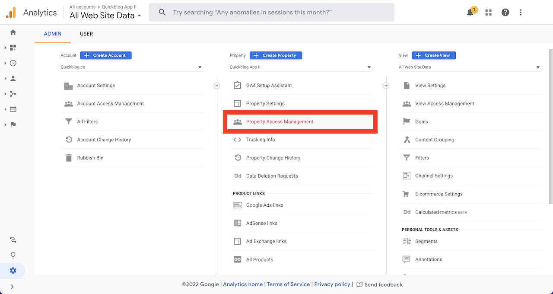
Task: Open the Terms of Service link
Action: 288,284
